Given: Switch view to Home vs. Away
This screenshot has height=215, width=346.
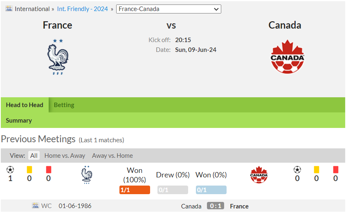Looking at the screenshot, I should [x=65, y=155].
